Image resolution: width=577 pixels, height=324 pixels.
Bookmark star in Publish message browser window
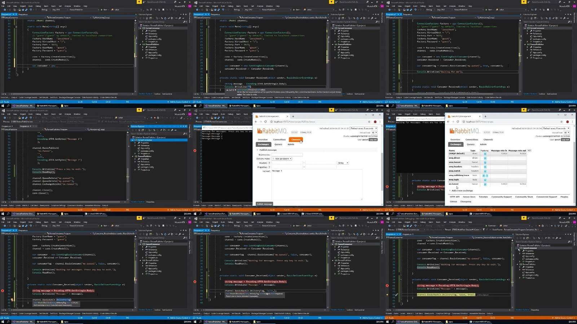[369, 121]
